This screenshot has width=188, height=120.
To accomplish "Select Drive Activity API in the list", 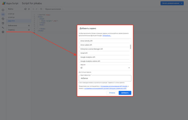I will pos(104,41).
